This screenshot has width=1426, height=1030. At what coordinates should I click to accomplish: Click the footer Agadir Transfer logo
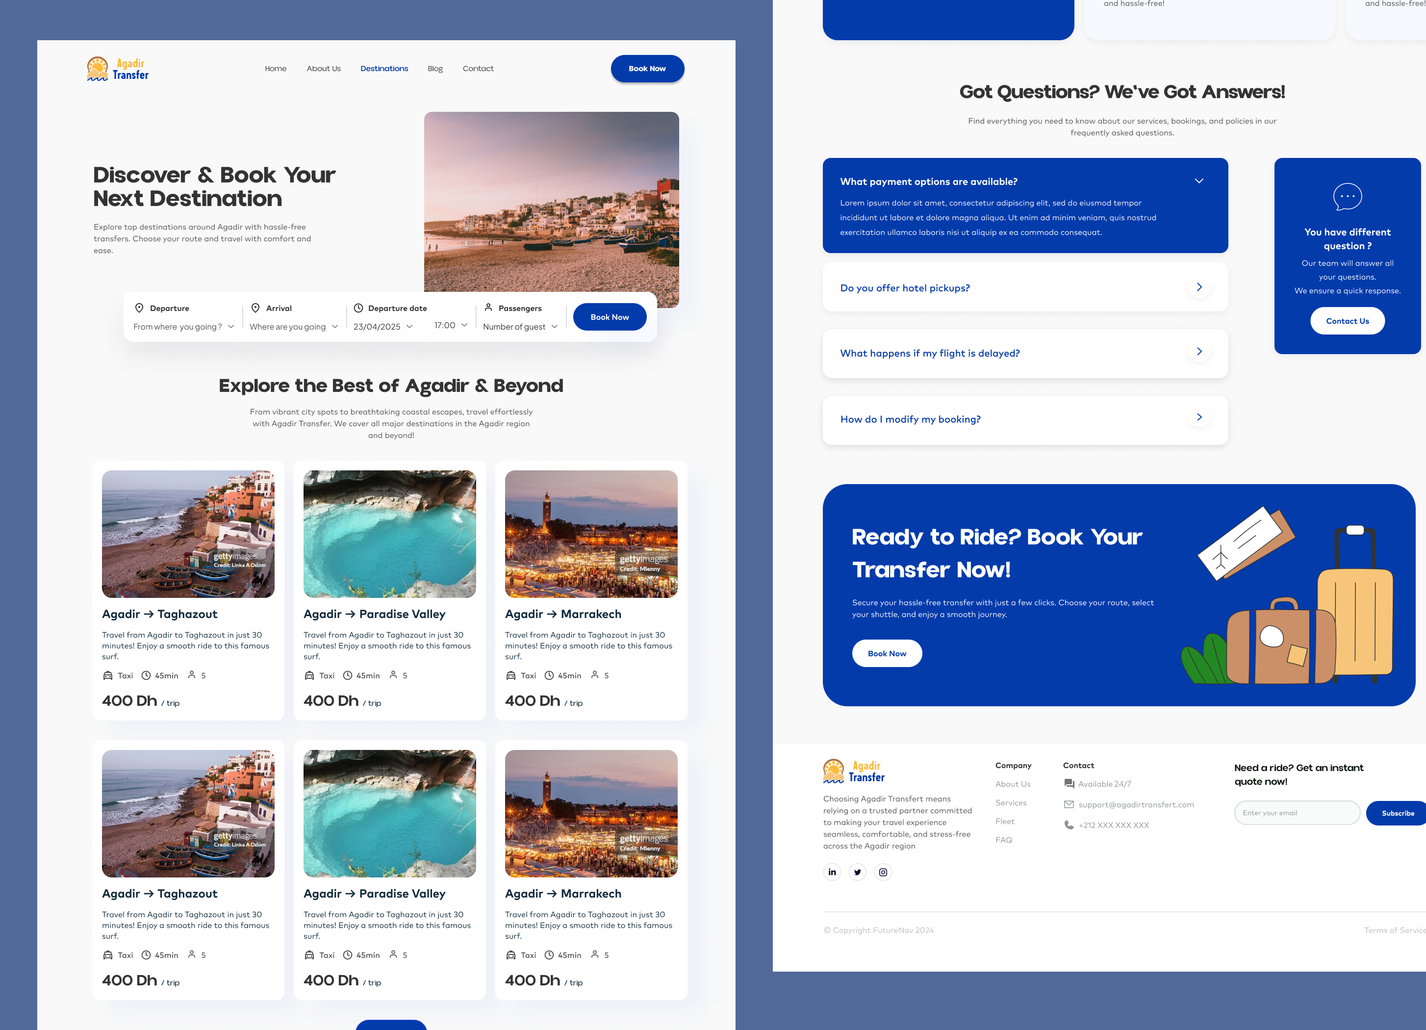tap(854, 772)
